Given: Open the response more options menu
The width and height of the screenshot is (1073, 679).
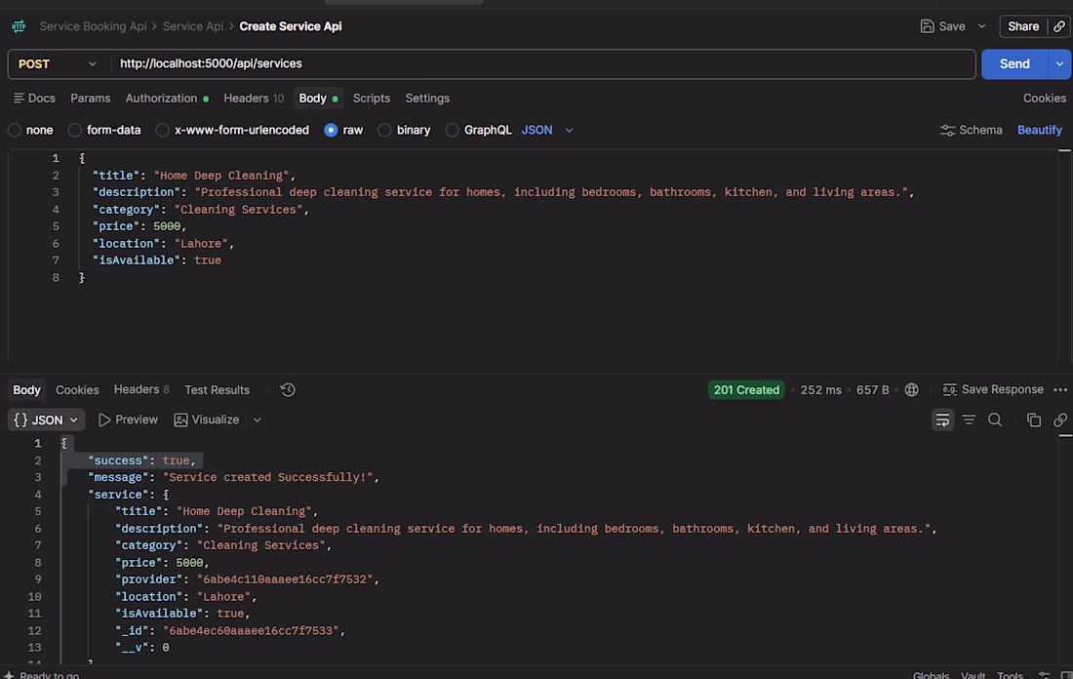Looking at the screenshot, I should tap(1060, 389).
